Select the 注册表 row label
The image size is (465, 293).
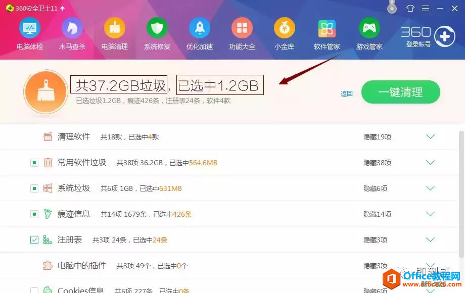70,239
